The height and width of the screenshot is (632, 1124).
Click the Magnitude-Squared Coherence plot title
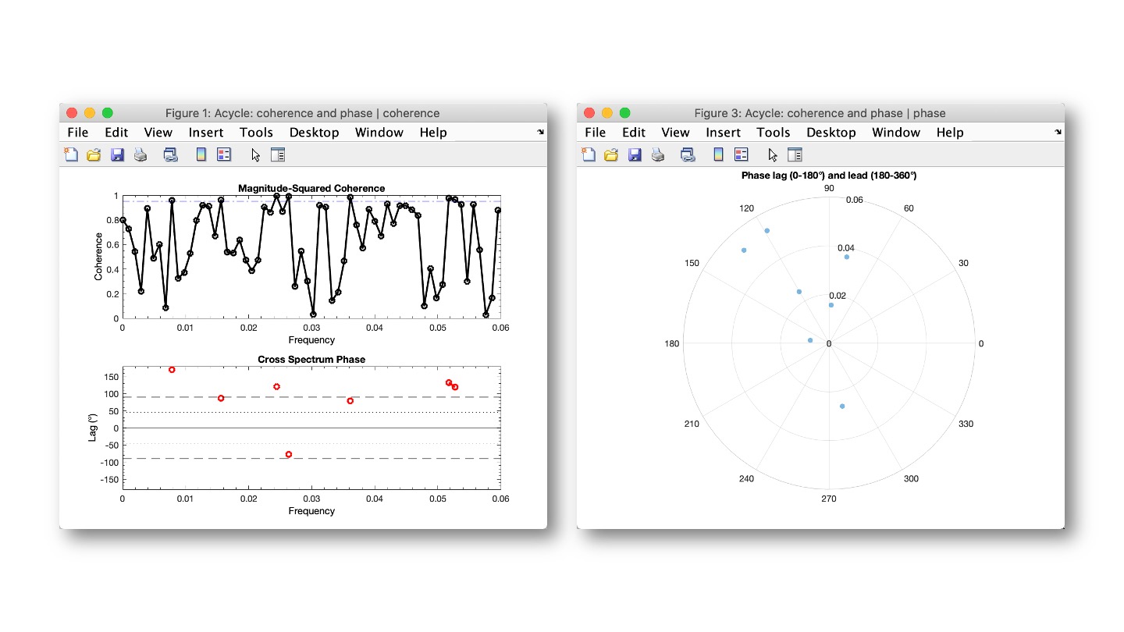pyautogui.click(x=311, y=188)
